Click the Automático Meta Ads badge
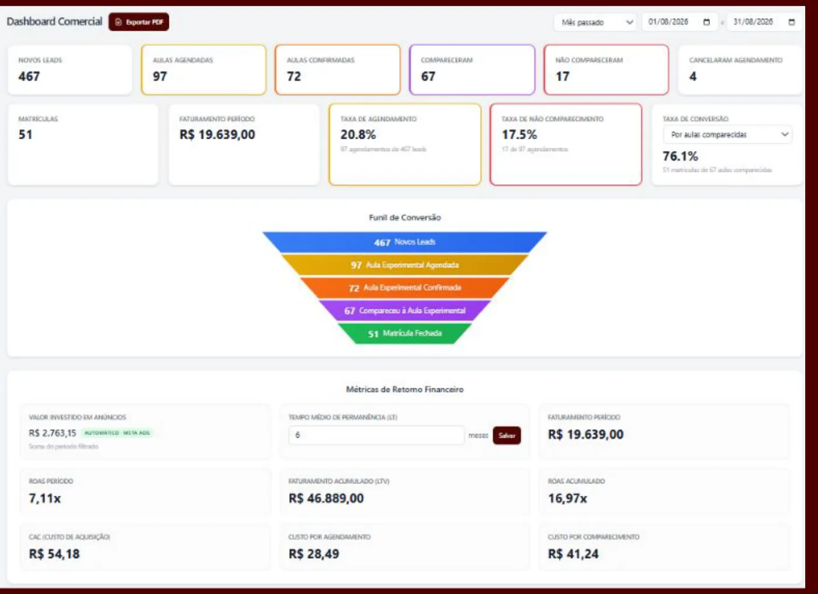Viewport: 818px width, 594px height. [117, 433]
